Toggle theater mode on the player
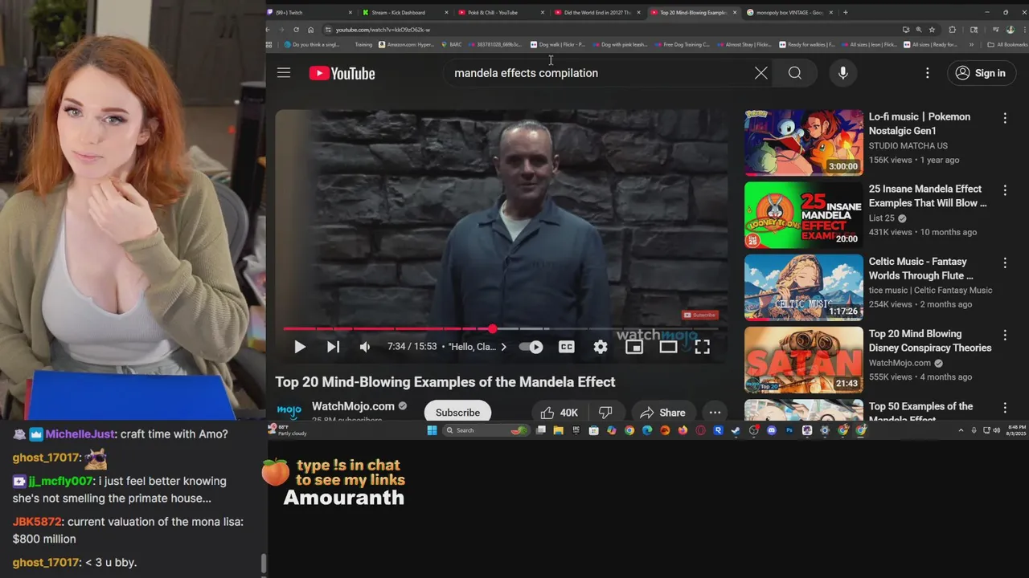The height and width of the screenshot is (578, 1029). tap(668, 347)
